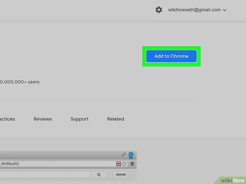Select the Related tab

(x=116, y=119)
